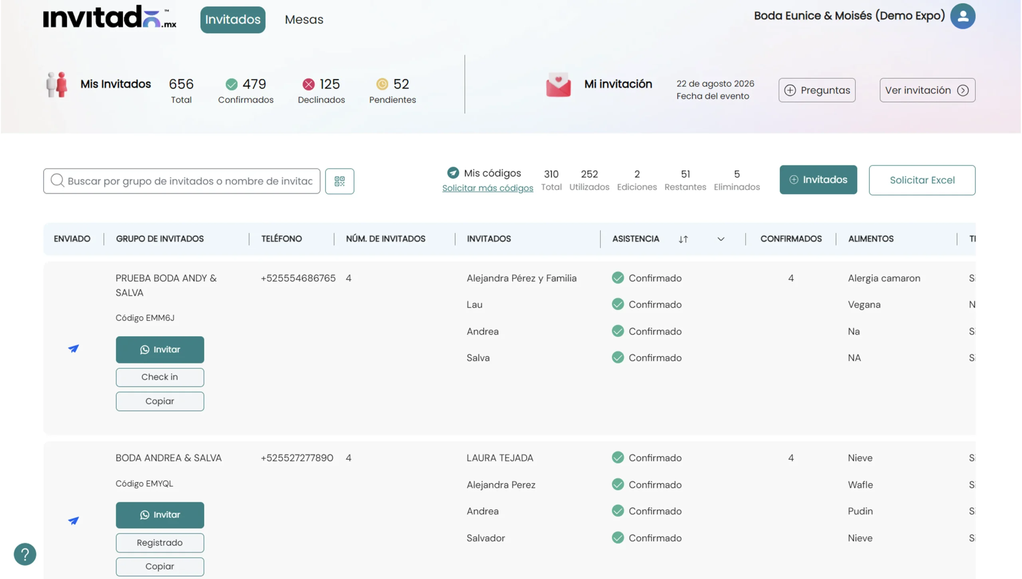Click the Asistencia sort arrows icon

click(683, 239)
